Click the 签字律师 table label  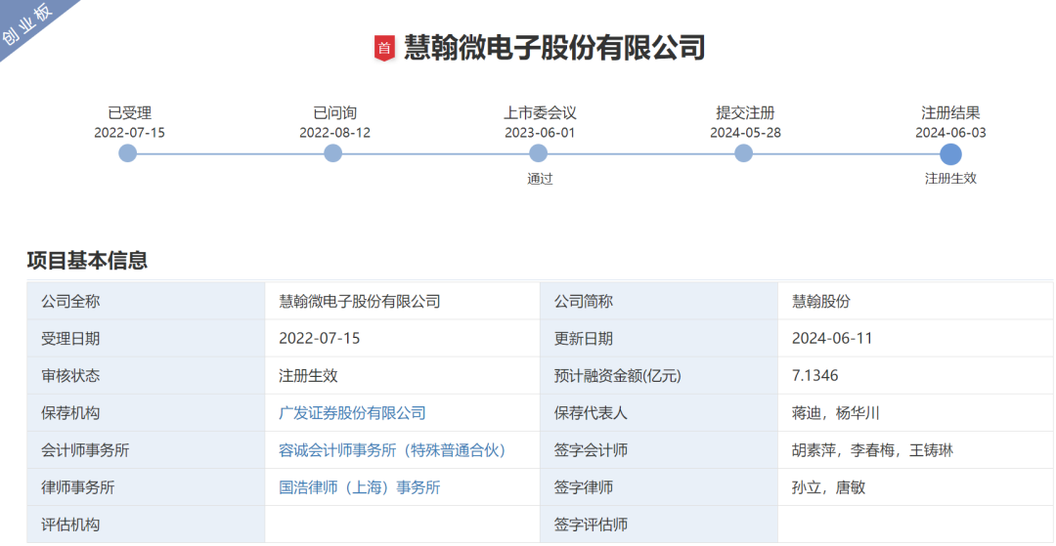pyautogui.click(x=583, y=487)
